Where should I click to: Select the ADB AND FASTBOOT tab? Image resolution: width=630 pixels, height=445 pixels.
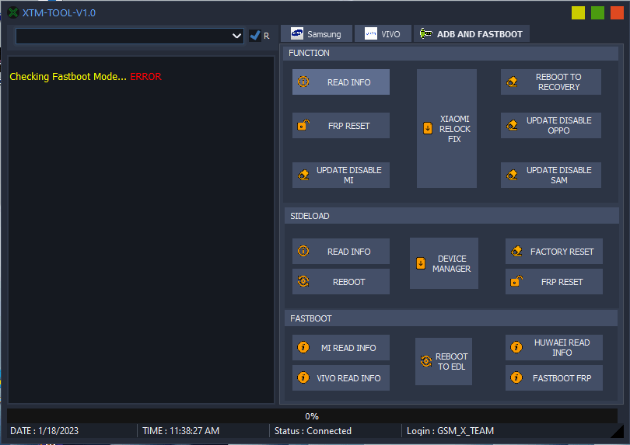[471, 33]
